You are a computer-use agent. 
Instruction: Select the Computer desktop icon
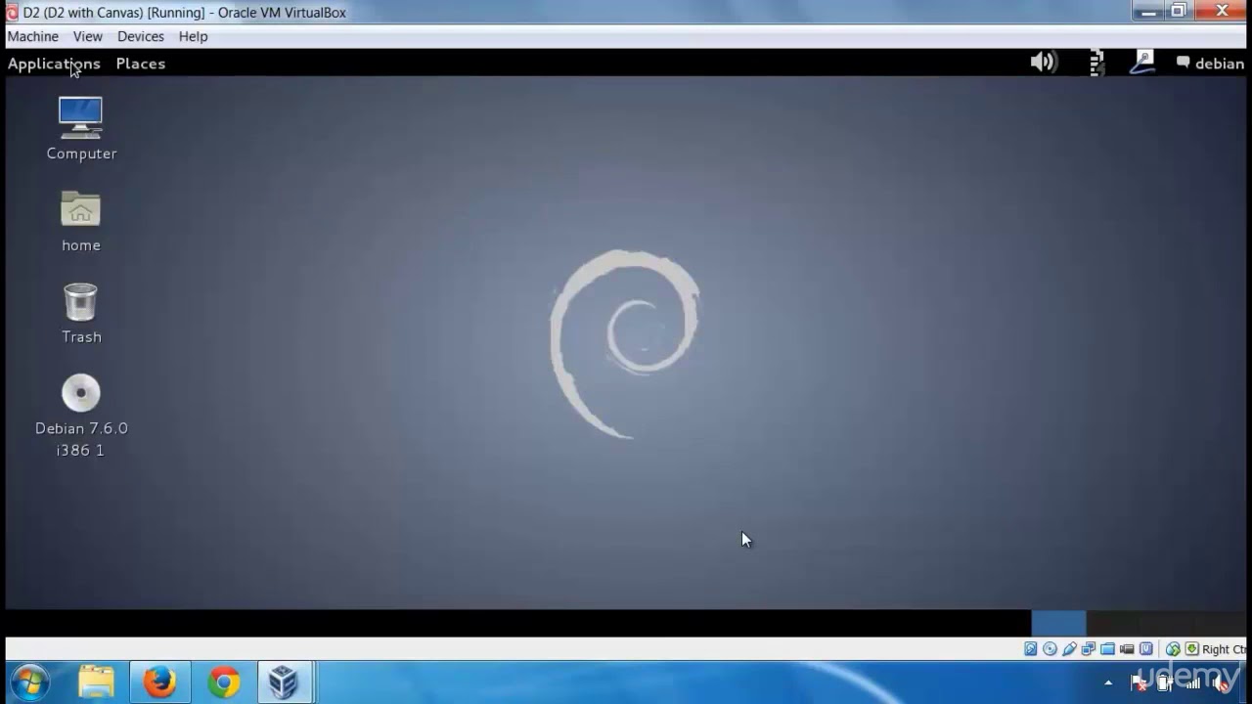pyautogui.click(x=81, y=128)
